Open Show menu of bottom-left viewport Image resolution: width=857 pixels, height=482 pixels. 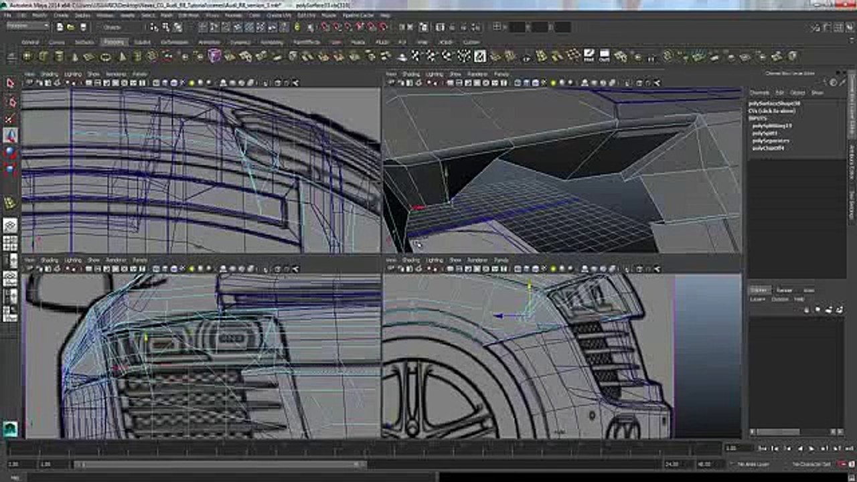(94, 260)
